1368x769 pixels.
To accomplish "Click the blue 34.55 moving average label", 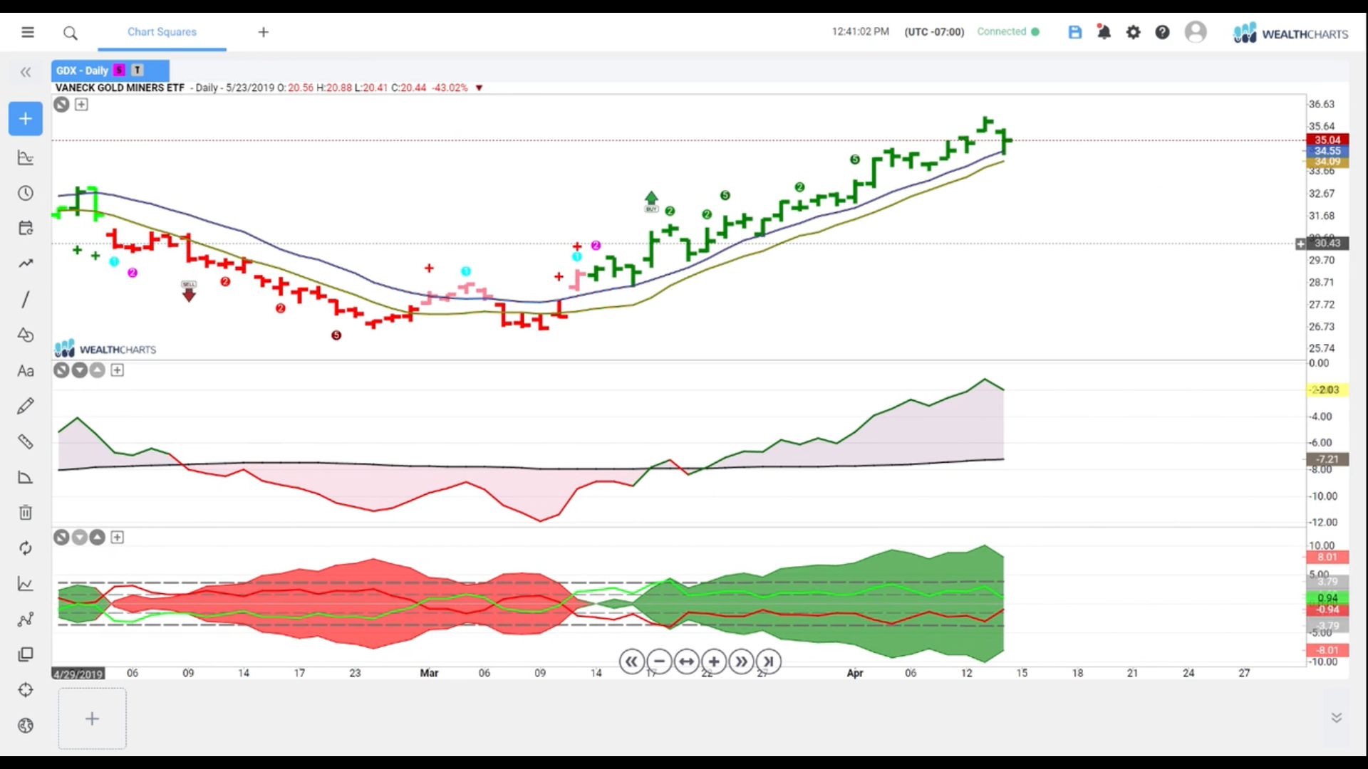I will (x=1327, y=151).
